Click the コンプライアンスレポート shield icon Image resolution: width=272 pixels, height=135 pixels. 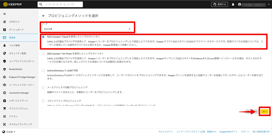point(5,61)
